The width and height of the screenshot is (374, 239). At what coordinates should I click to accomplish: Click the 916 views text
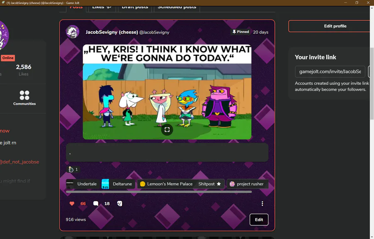tap(76, 219)
